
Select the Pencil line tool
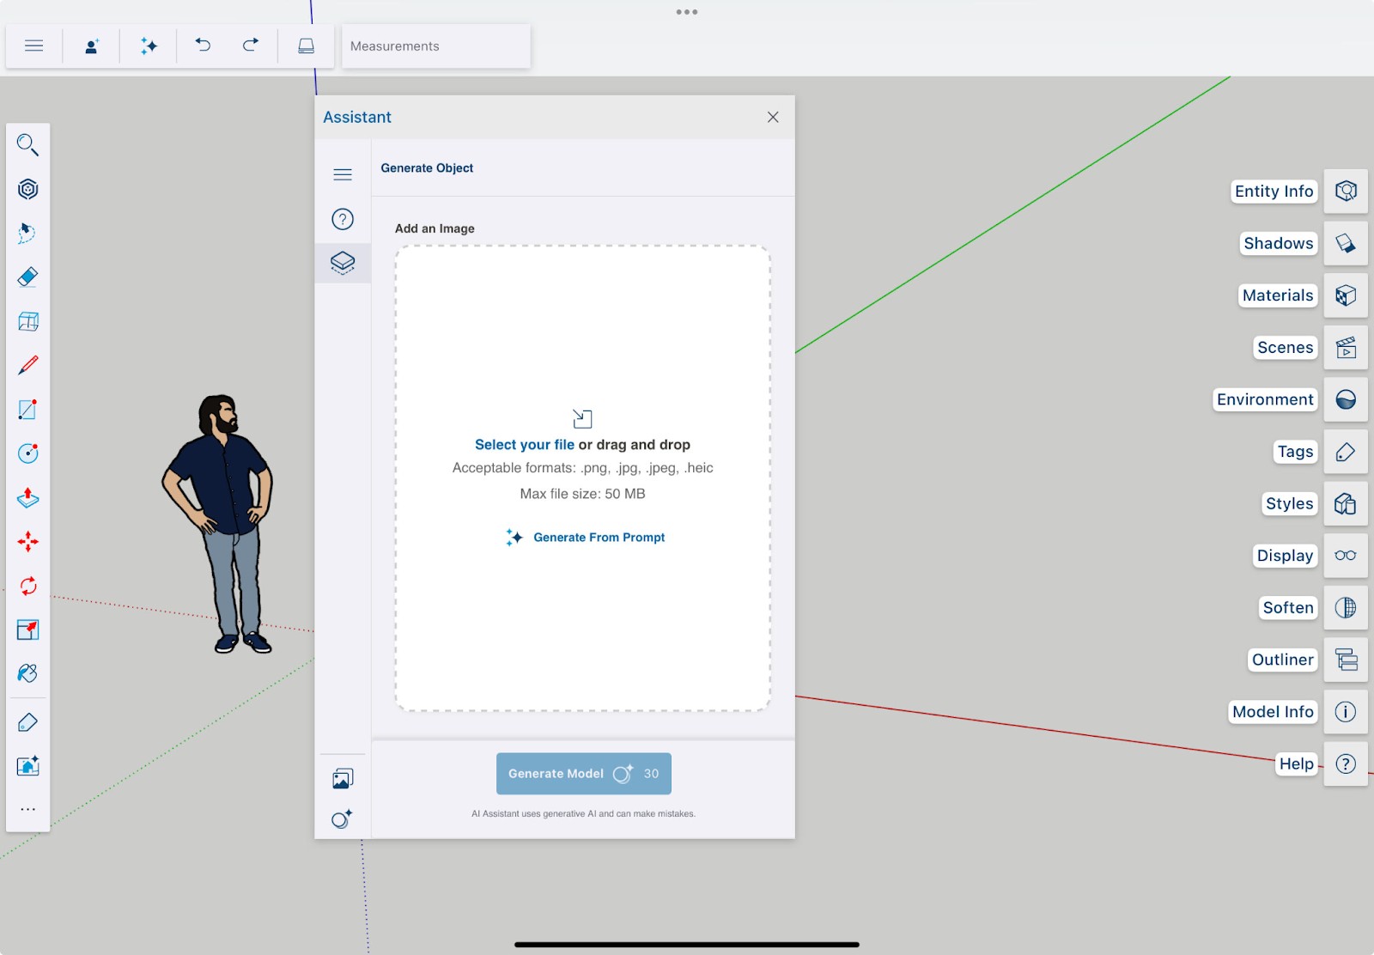point(27,365)
